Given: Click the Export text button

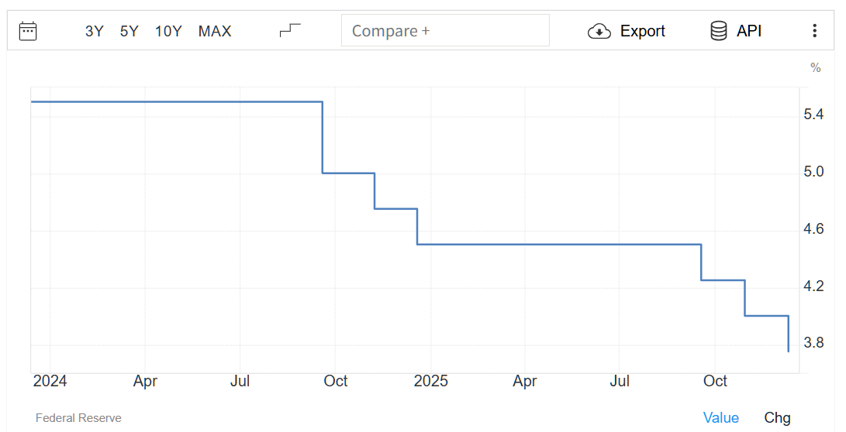Looking at the screenshot, I should (x=643, y=31).
